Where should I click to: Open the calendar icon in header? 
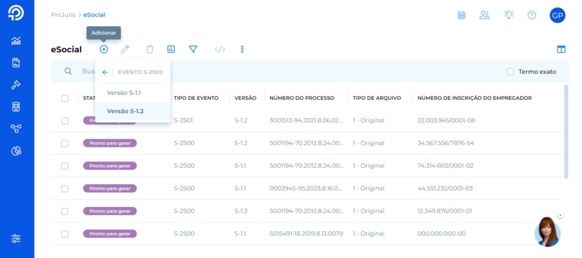(x=462, y=15)
